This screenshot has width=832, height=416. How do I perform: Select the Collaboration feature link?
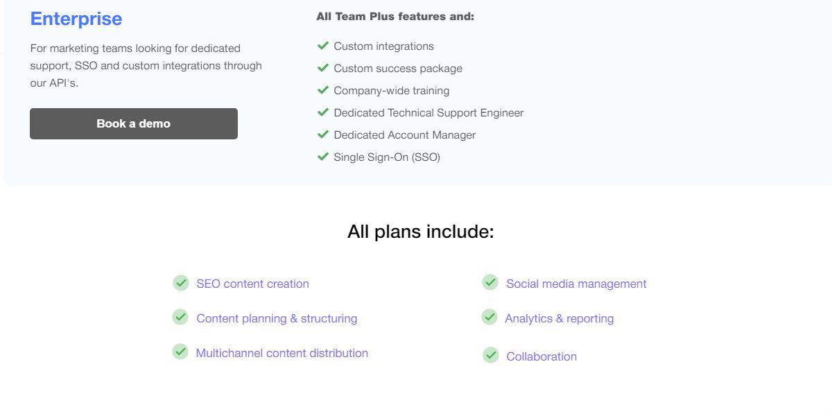541,356
